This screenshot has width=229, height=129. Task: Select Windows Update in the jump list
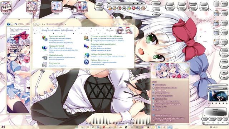click(160, 90)
